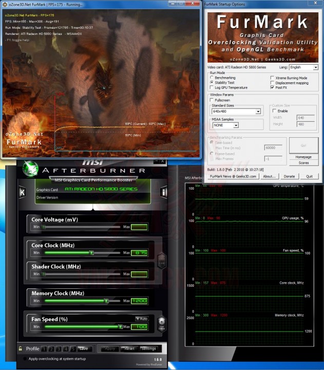Click the Afterburner Reset button

pos(129,348)
